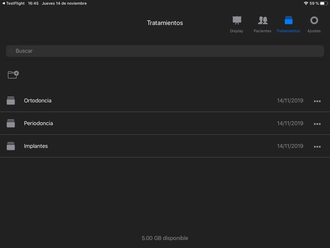Open more options for Implantes
Viewport: 330px width, 248px height.
pyautogui.click(x=317, y=147)
